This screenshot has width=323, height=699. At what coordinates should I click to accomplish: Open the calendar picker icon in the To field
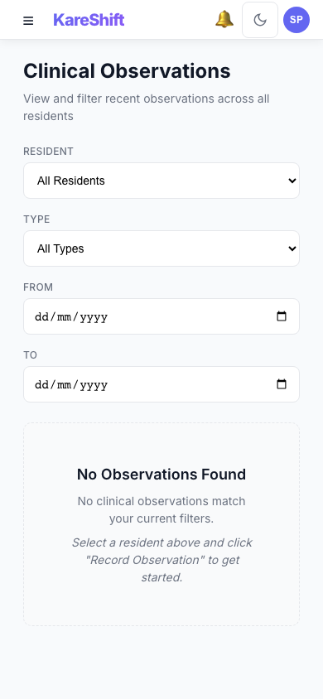[x=282, y=383]
